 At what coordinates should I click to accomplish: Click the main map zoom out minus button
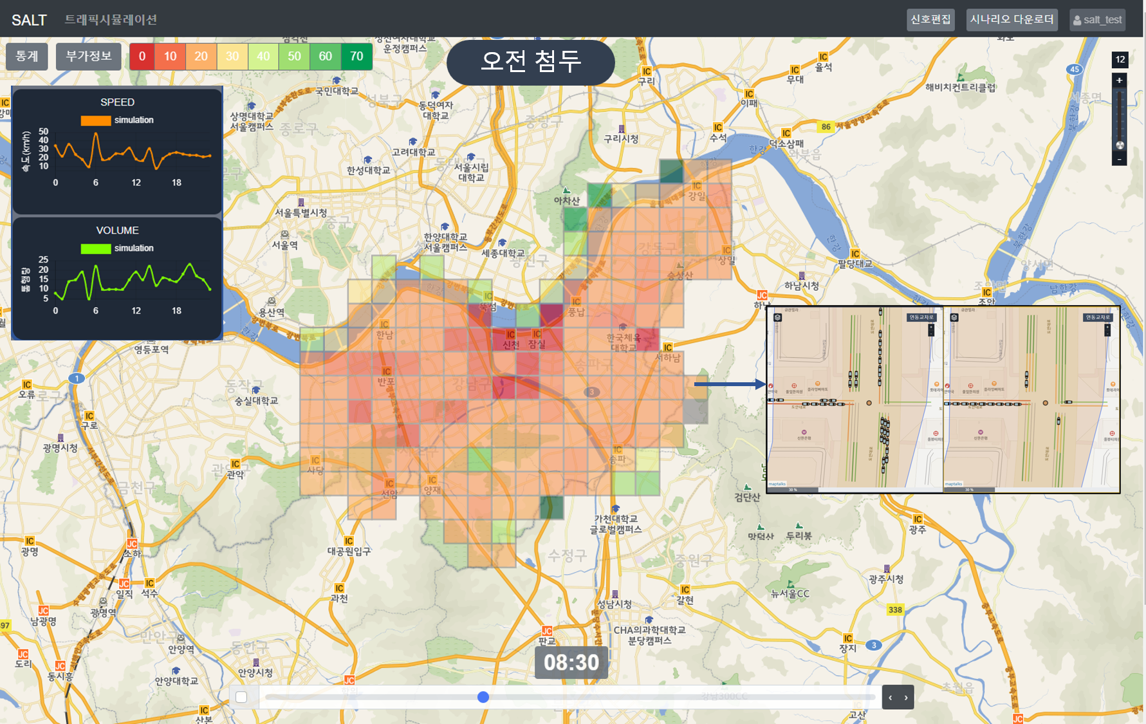[1119, 159]
